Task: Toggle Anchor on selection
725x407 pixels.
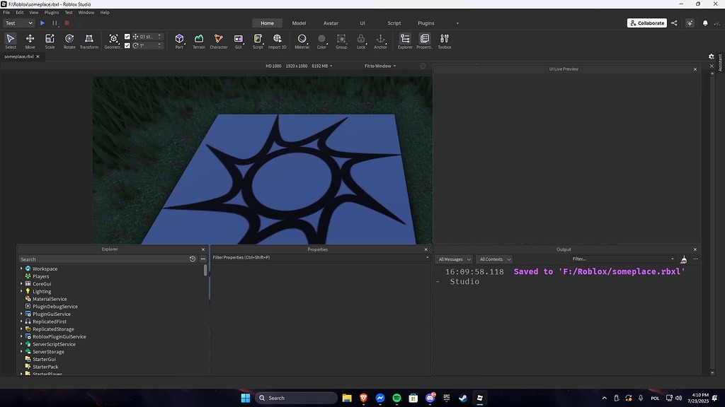Action: 380,41
